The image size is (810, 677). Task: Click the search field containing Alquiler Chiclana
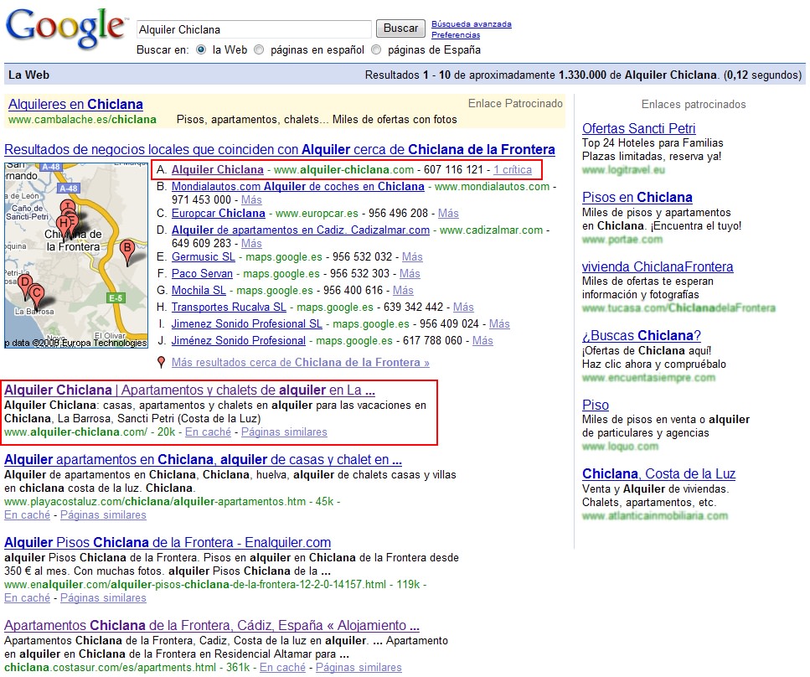[254, 29]
